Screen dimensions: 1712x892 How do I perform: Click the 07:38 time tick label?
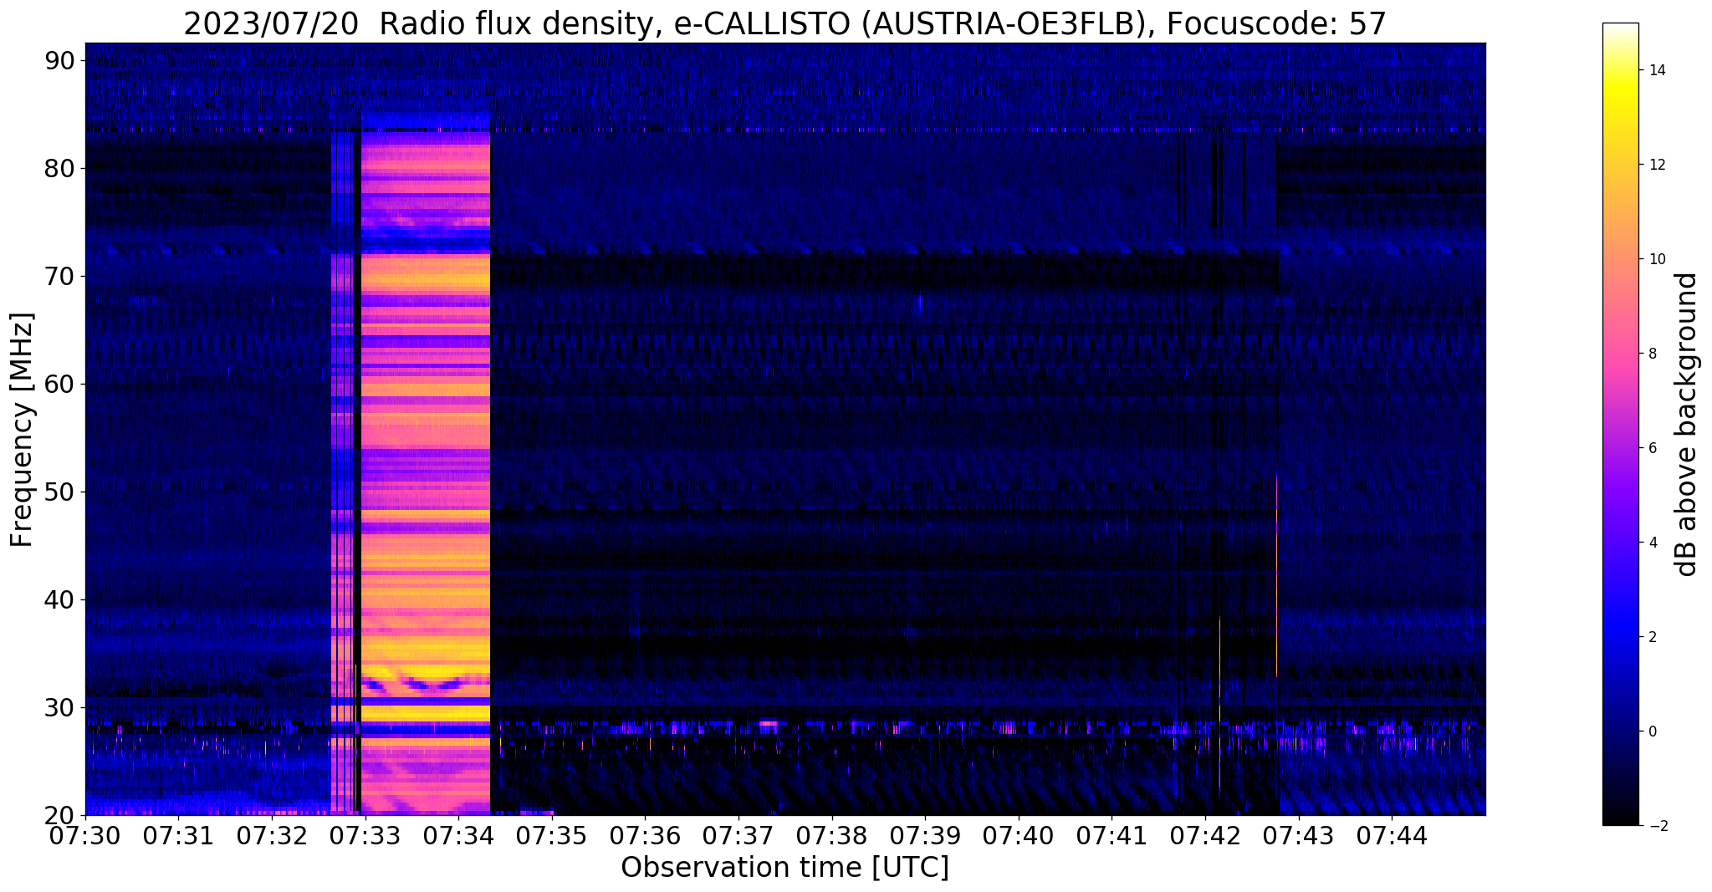click(831, 836)
